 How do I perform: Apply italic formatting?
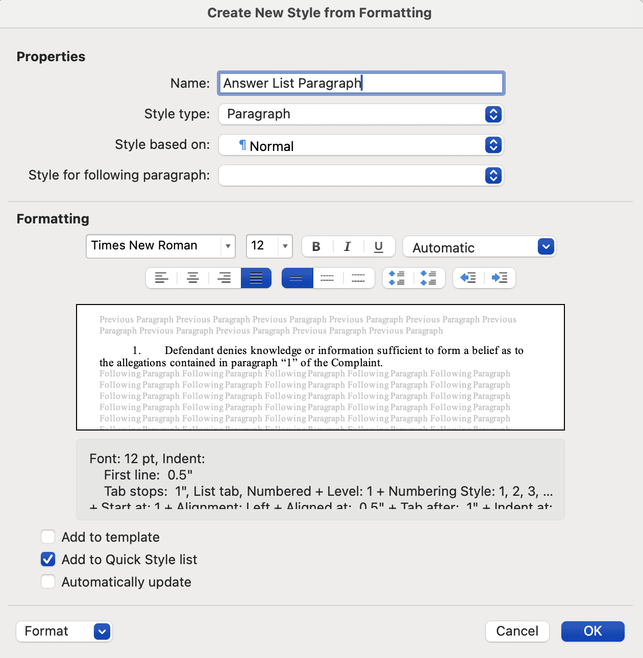[348, 246]
